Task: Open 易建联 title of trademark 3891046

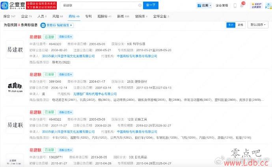Action: (x=35, y=74)
